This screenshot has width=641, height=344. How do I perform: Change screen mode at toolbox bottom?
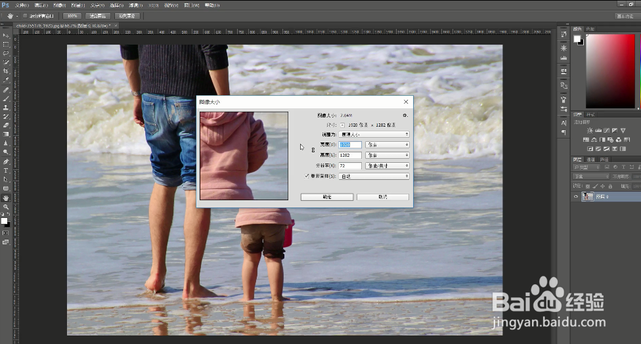5,242
